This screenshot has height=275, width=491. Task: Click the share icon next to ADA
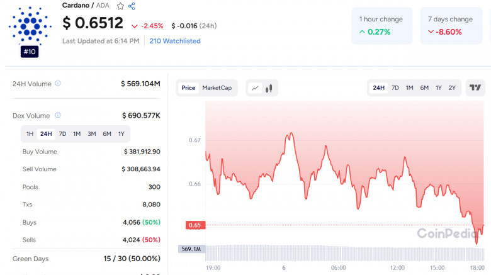132,6
